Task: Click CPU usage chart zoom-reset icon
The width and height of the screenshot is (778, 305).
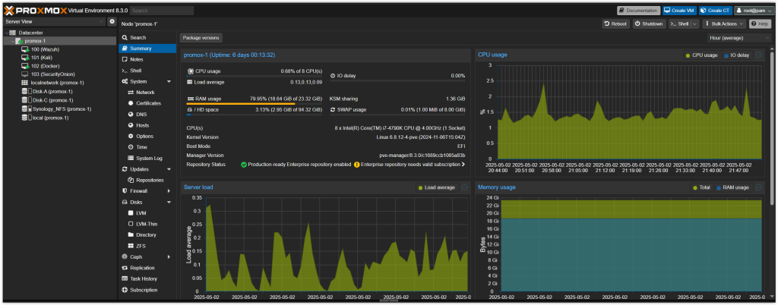Action: [x=758, y=55]
